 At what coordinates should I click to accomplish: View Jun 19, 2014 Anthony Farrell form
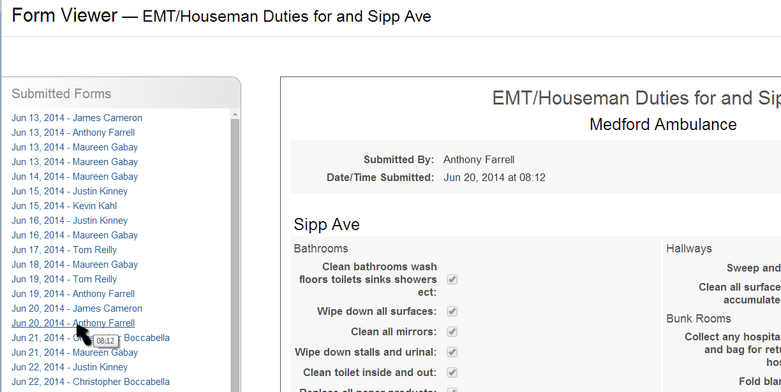click(73, 294)
